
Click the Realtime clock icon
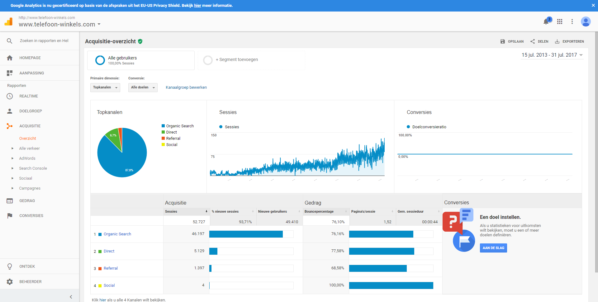pyautogui.click(x=10, y=96)
